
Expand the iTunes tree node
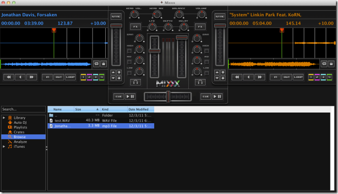(x=4, y=146)
